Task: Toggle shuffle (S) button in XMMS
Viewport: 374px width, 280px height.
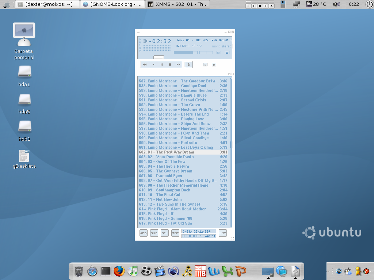Action: 205,65
